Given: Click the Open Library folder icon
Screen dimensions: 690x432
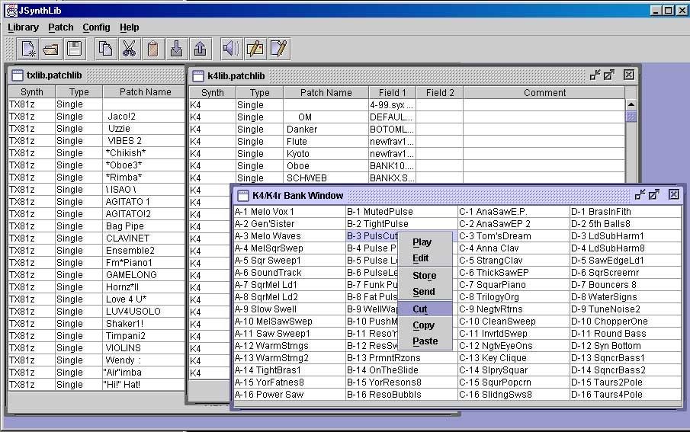Looking at the screenshot, I should [x=50, y=49].
